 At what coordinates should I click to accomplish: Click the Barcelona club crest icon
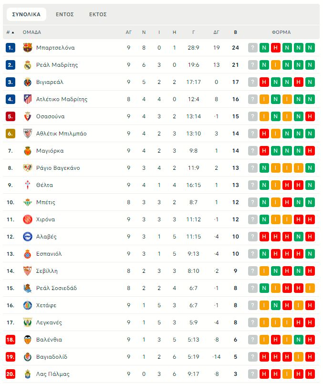pyautogui.click(x=27, y=48)
